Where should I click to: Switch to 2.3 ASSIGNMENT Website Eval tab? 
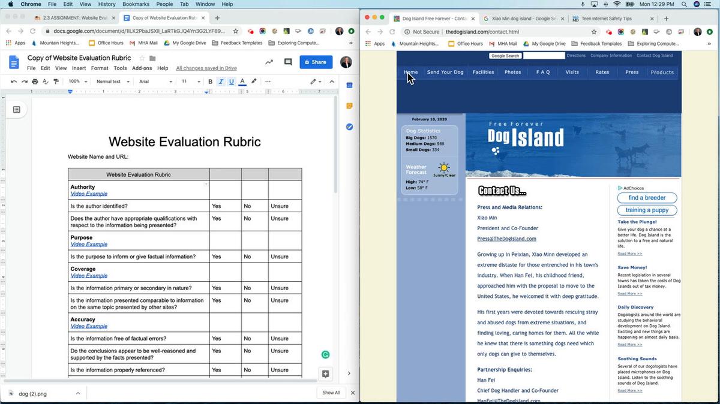coord(74,18)
